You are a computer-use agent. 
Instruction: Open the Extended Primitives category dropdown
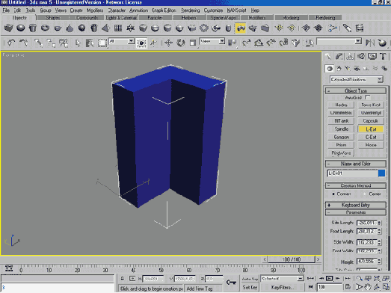tap(357, 79)
